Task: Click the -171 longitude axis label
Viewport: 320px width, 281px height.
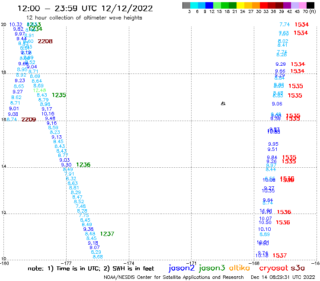Action: tap(192, 263)
